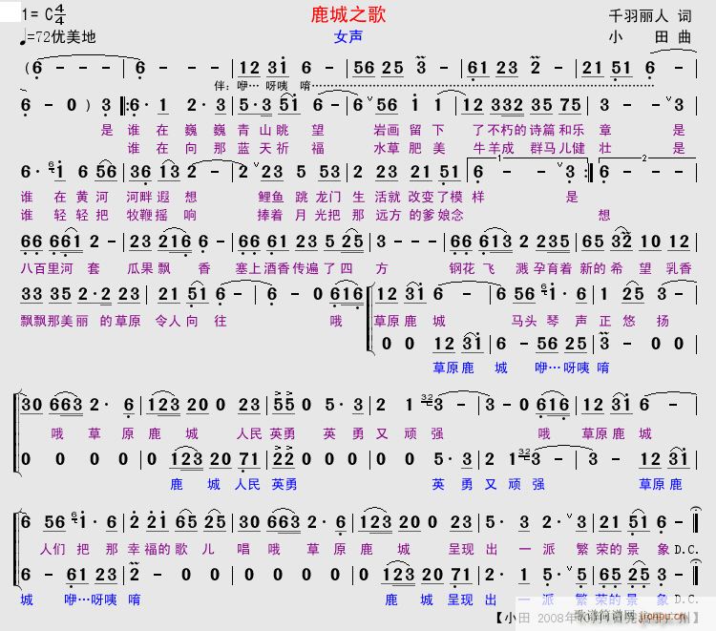Select composer credit 小田曲
Viewport: 716px width, 631px height.
coord(655,37)
